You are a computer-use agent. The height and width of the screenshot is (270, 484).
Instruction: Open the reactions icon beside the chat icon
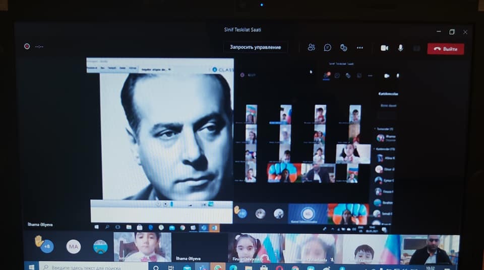click(x=343, y=47)
